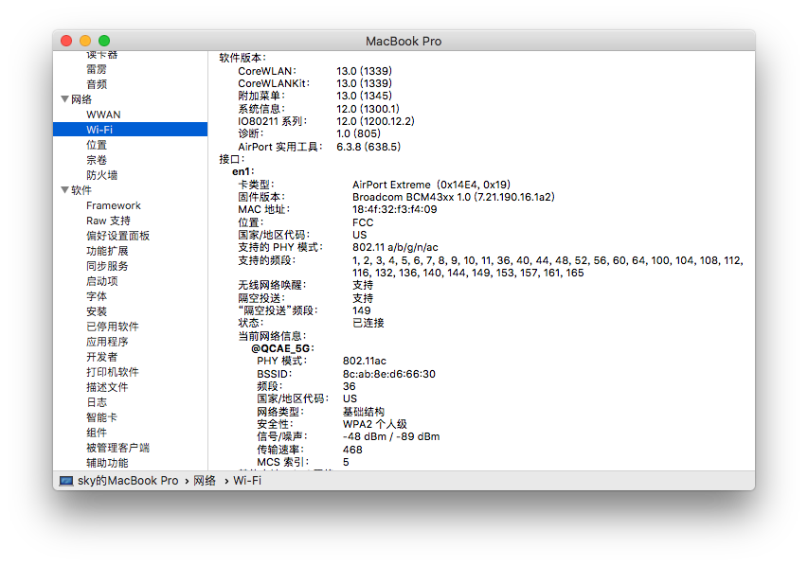Open 启动项 item

tap(101, 281)
